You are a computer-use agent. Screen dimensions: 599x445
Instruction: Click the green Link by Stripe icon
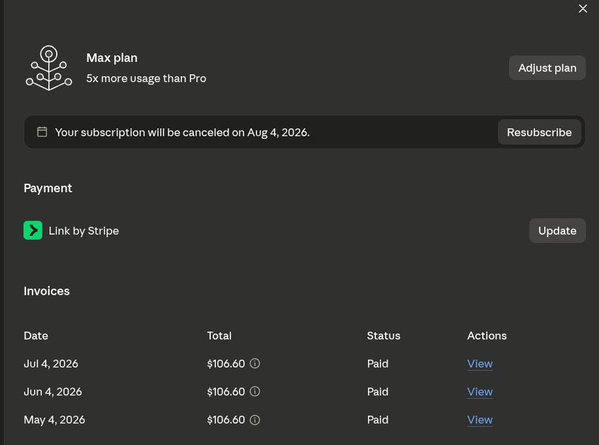(x=33, y=230)
